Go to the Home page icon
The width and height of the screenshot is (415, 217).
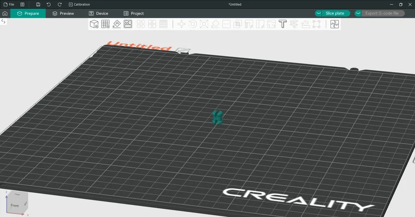(5, 13)
